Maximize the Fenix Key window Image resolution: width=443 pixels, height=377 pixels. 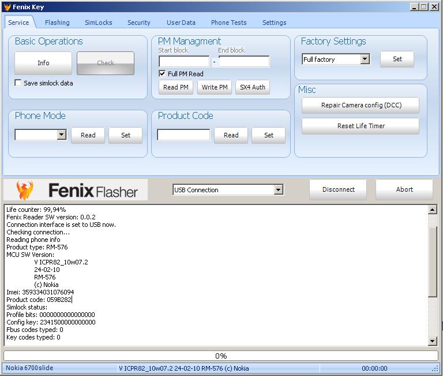tap(424, 6)
